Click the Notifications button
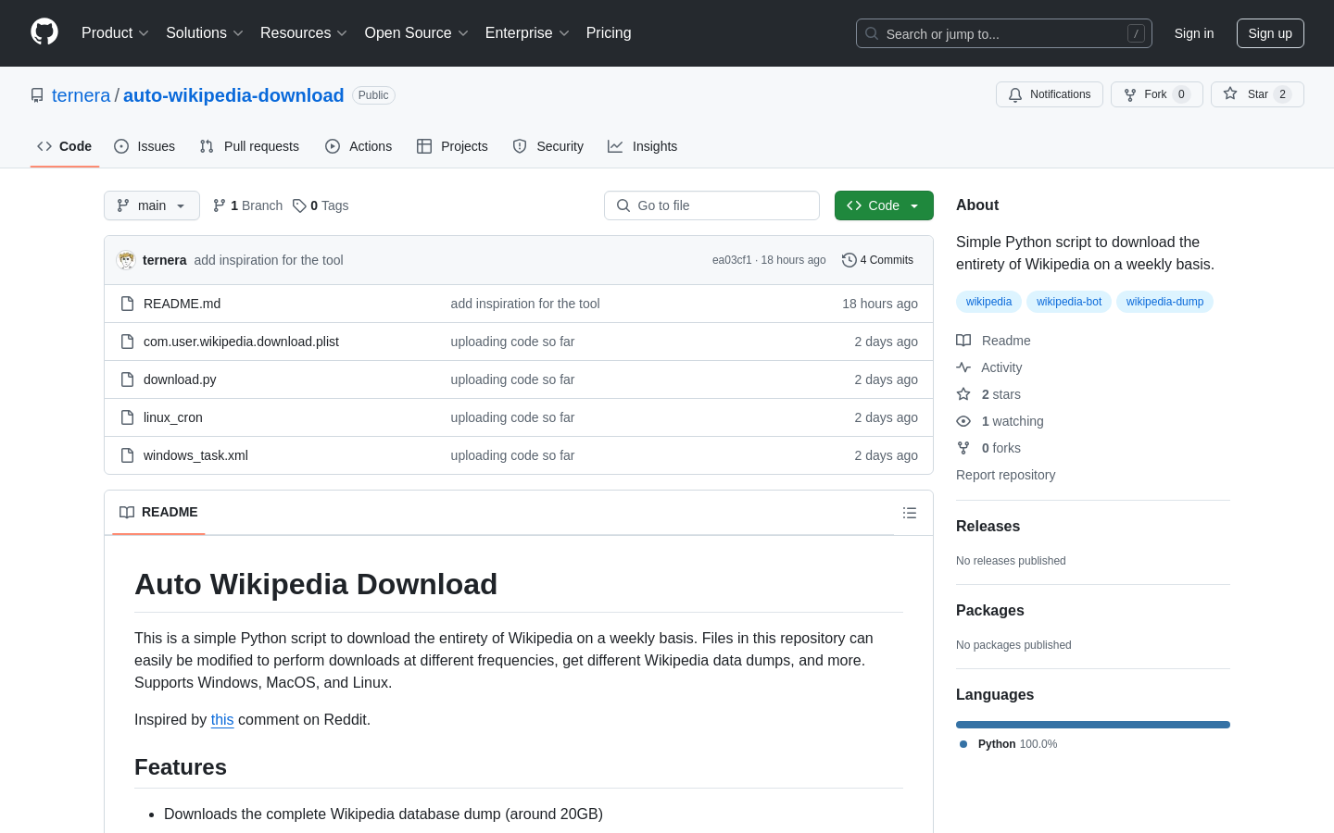 [x=1050, y=94]
